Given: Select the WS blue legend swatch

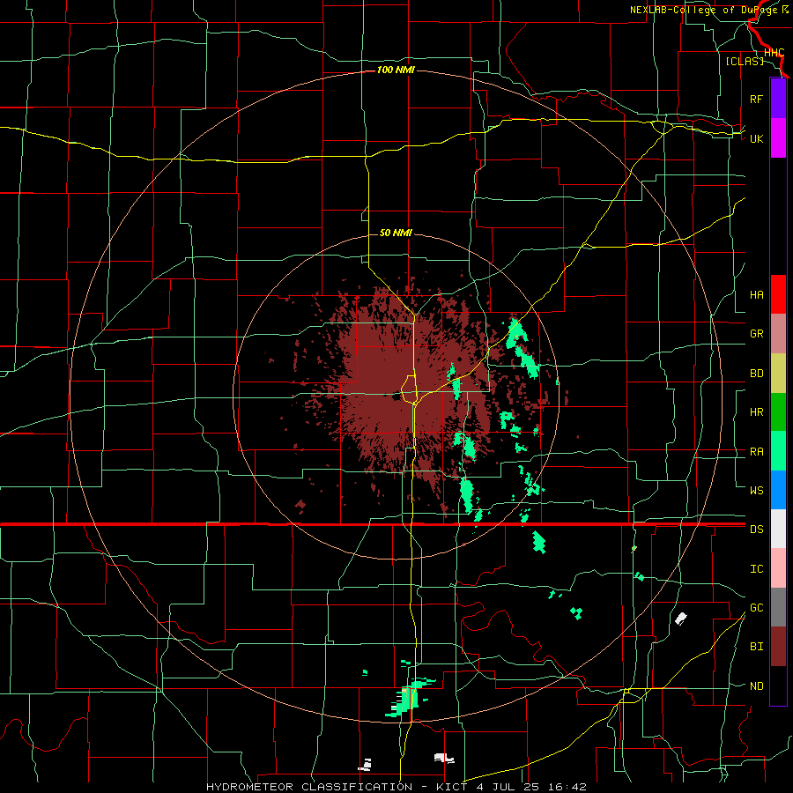Looking at the screenshot, I should point(778,490).
